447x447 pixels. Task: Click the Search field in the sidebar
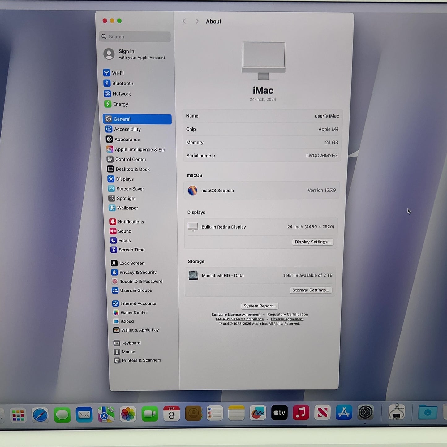(x=135, y=37)
